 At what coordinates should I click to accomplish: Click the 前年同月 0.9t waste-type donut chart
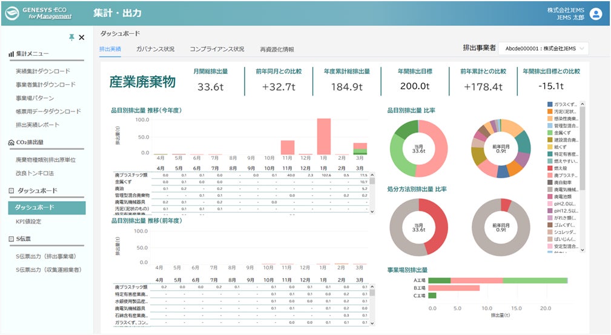click(501, 148)
